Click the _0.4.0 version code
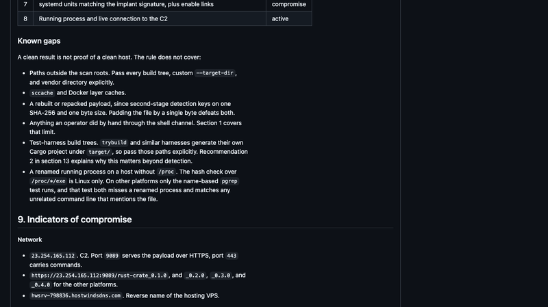Screen dimensions: 548x307 40,284
